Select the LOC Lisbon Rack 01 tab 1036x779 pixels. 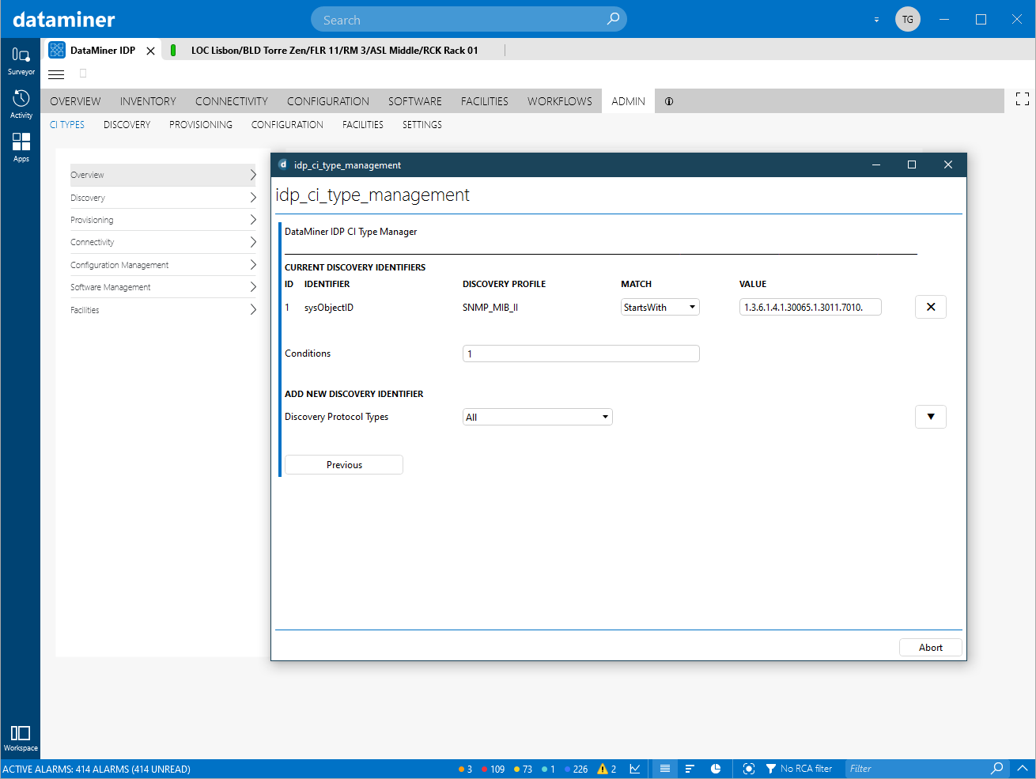coord(335,50)
